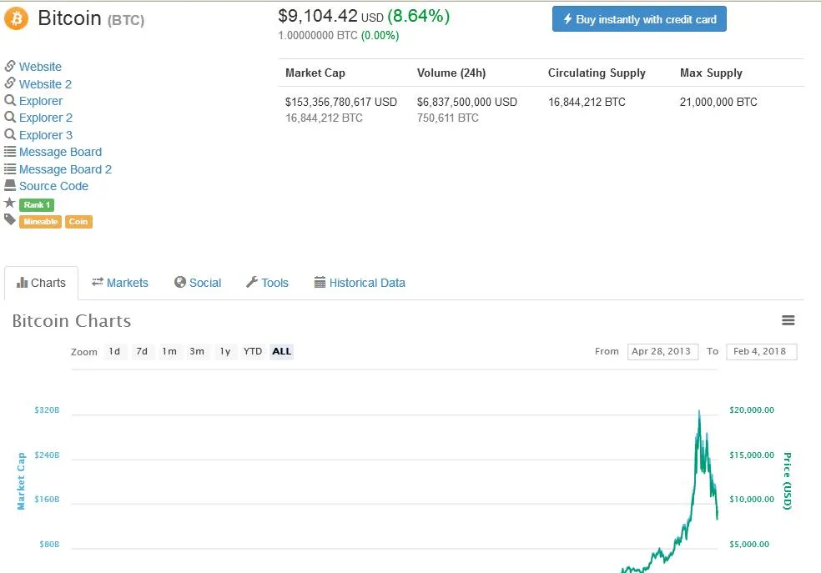Viewport: 821px width, 573px height.
Task: Click the wrench icon in Tools tab
Action: coord(252,282)
